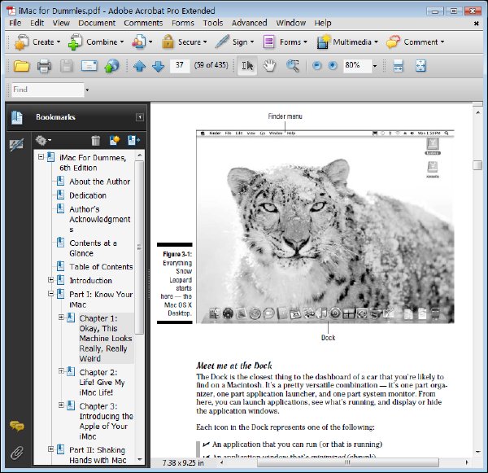This screenshot has height=473, width=488.
Task: Open Find options dropdown arrow
Action: point(87,90)
